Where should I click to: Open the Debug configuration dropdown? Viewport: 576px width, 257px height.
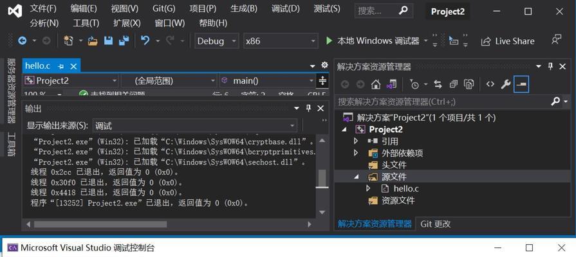pyautogui.click(x=217, y=41)
